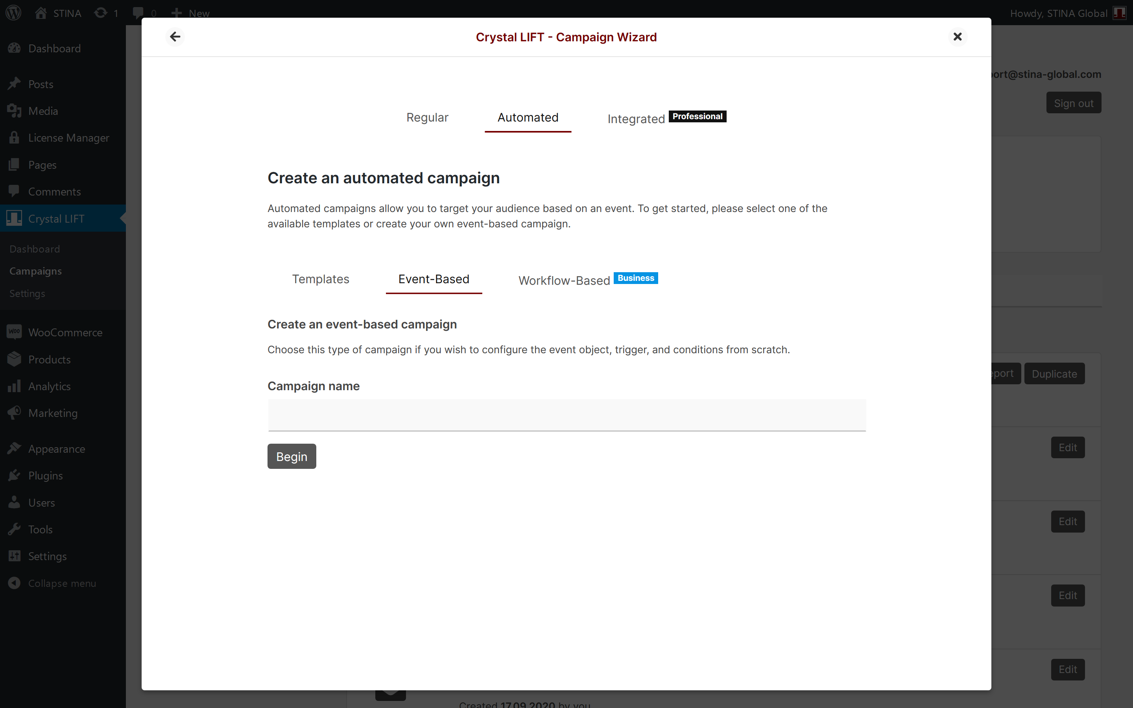Click 'Crystal LIFT - Campaign Wizard' title
This screenshot has width=1133, height=708.
pyautogui.click(x=566, y=37)
